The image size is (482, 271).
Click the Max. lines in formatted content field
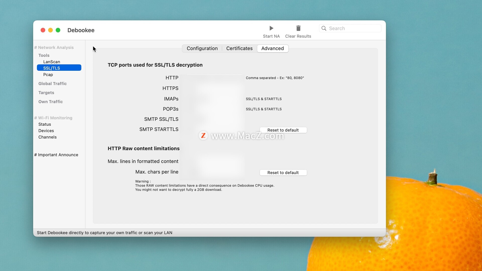pos(212,161)
